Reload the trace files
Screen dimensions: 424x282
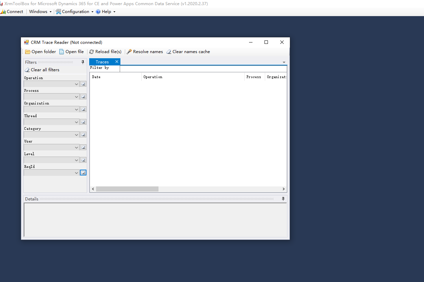coord(105,52)
